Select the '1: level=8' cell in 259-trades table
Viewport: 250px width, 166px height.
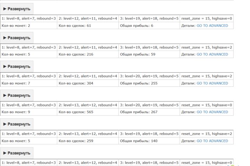[29, 134]
